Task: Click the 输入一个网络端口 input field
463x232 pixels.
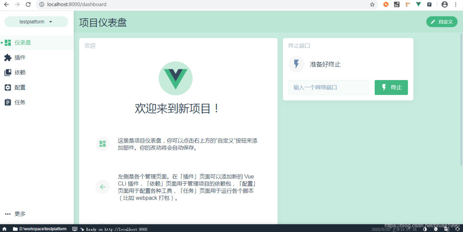Action: coord(329,88)
